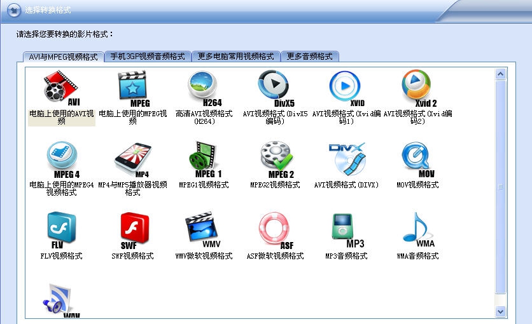
Task: Pick the H264 HD AVI icon
Action: (x=204, y=88)
